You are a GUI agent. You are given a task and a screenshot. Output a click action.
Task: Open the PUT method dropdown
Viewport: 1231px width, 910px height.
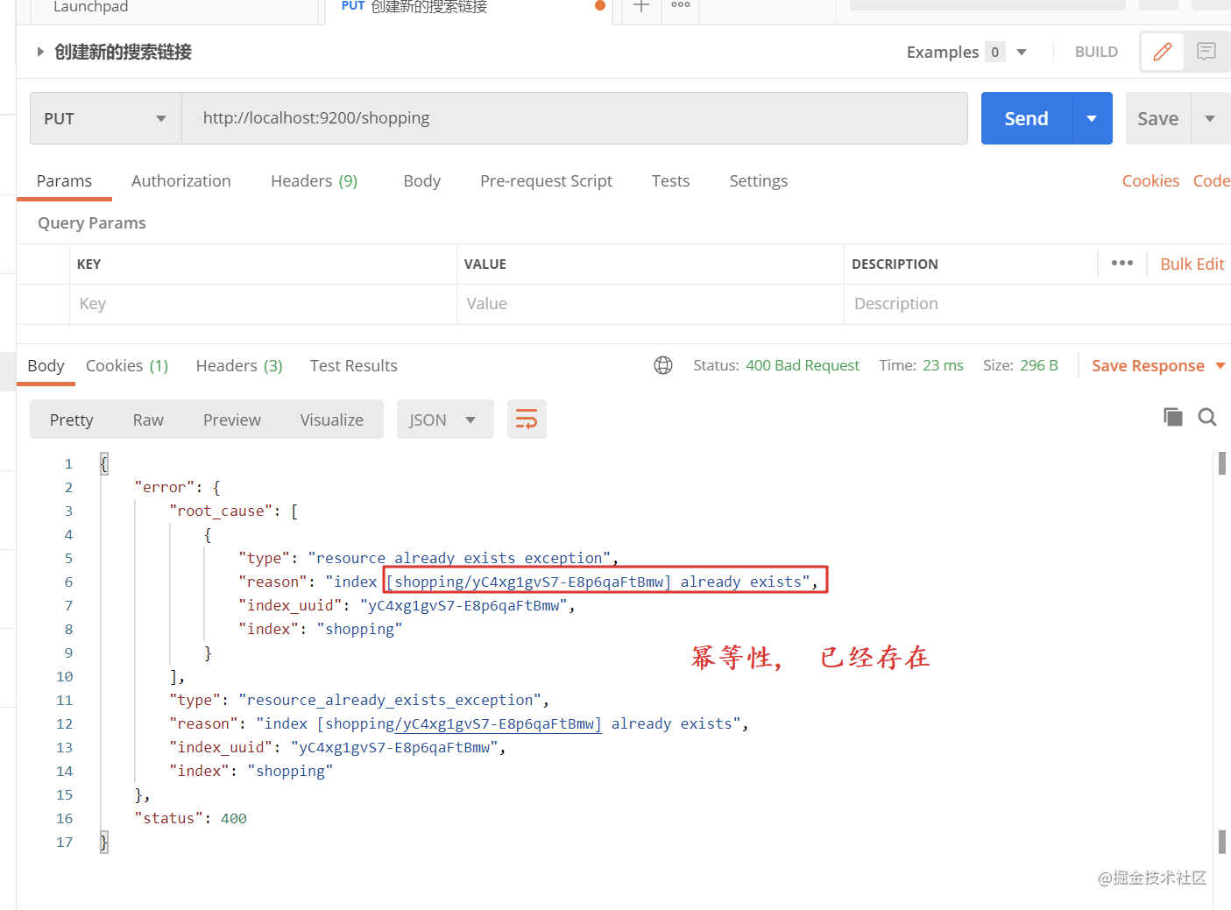106,118
